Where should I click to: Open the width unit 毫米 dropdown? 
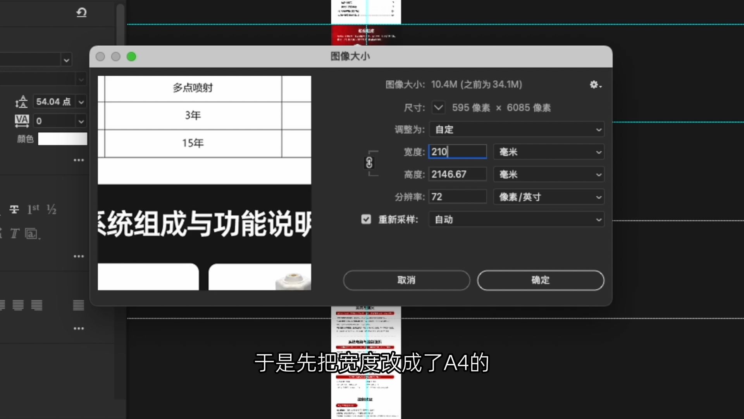pos(549,152)
